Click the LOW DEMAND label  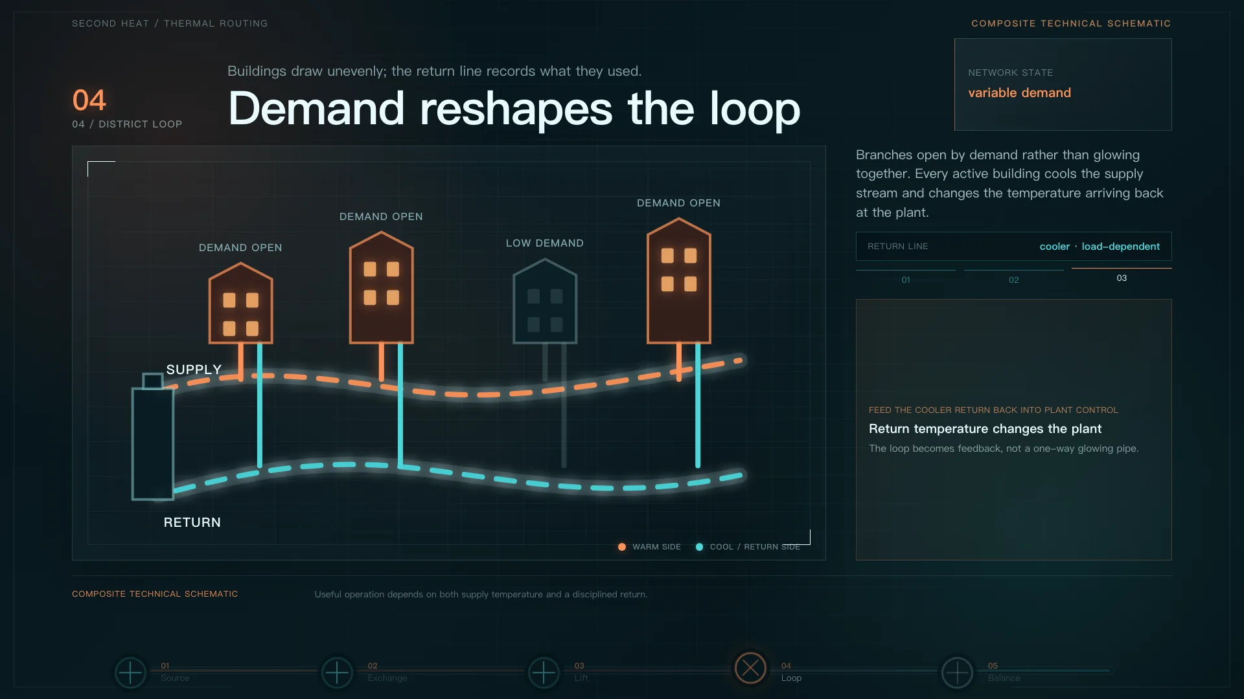(x=545, y=243)
